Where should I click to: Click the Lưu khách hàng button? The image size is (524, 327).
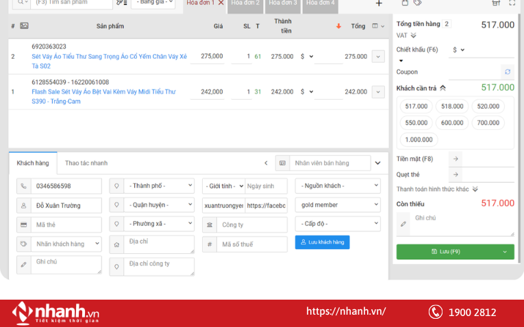tap(322, 242)
